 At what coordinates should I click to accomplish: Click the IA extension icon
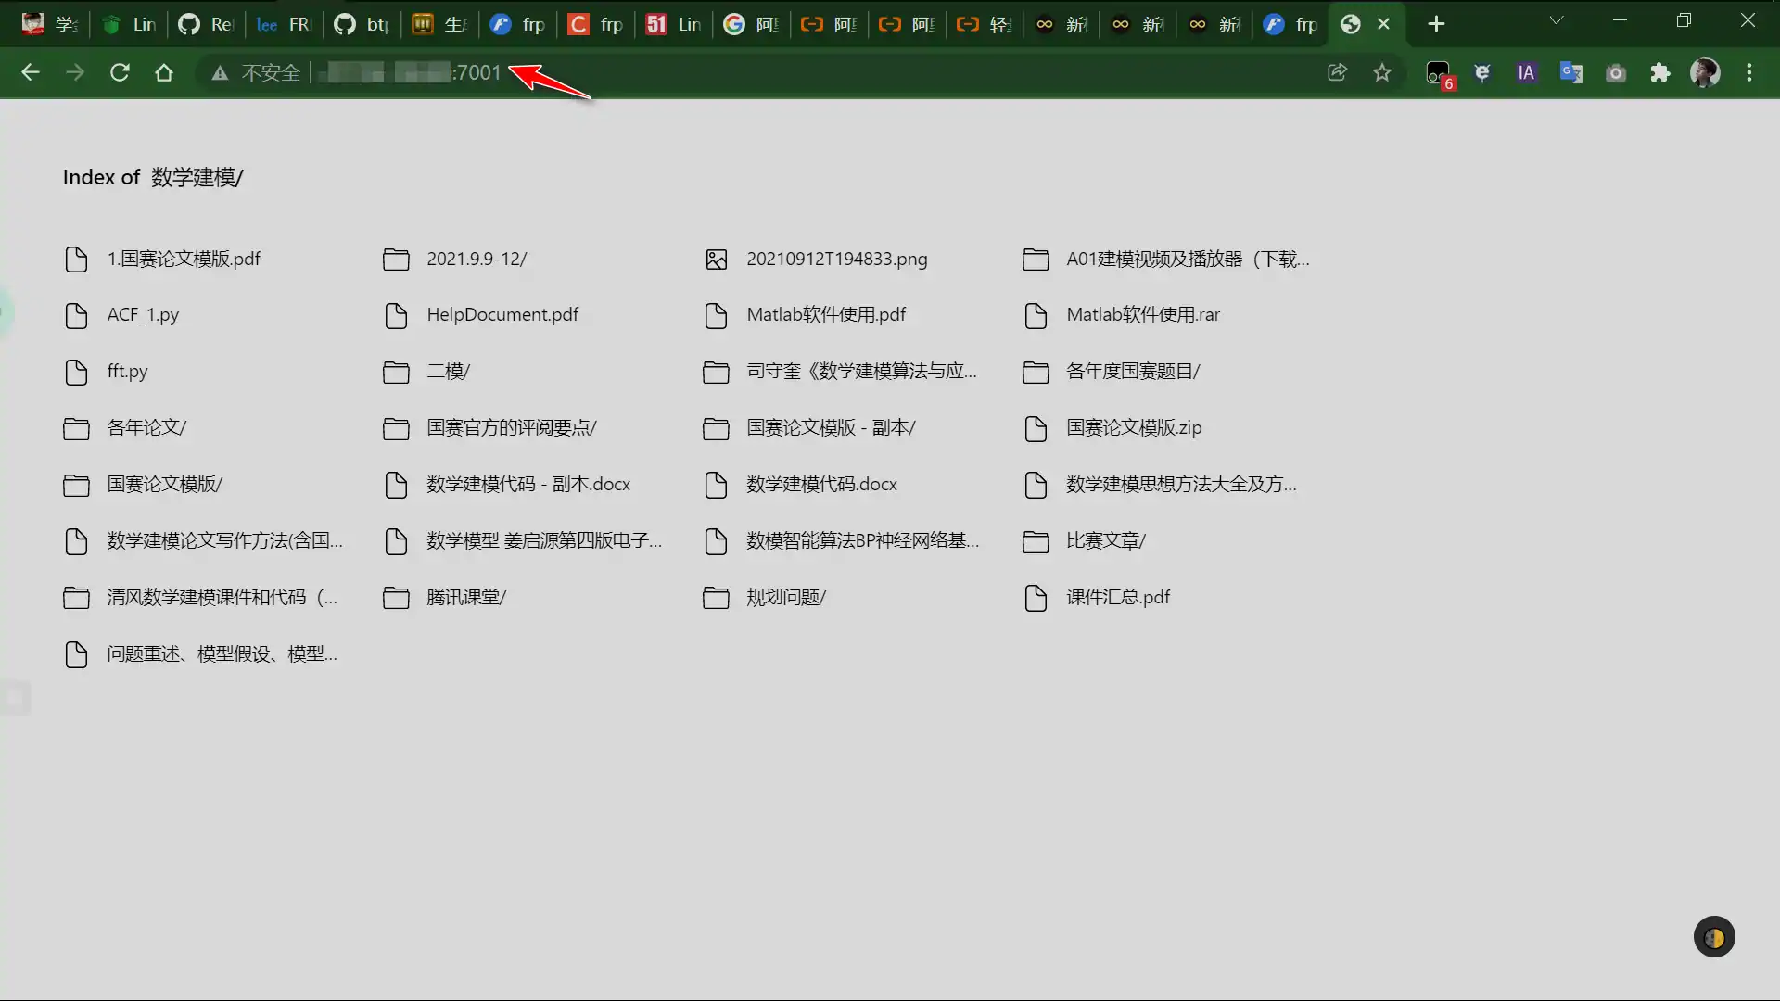pos(1526,72)
